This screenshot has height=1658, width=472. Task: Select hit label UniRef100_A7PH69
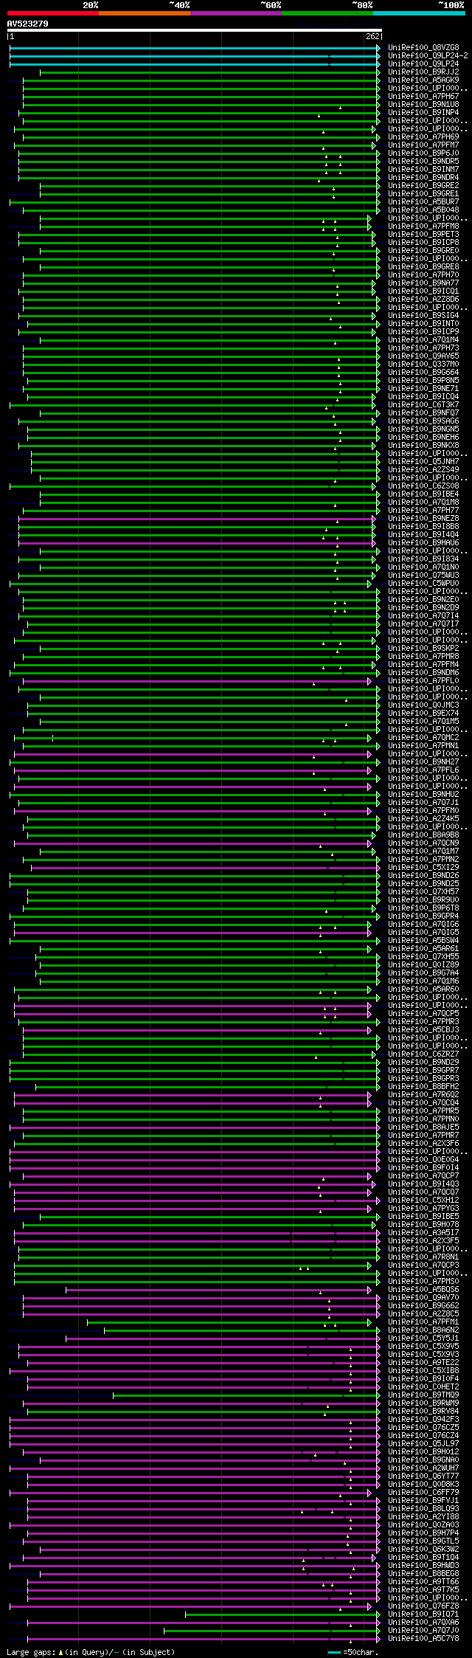tap(423, 137)
